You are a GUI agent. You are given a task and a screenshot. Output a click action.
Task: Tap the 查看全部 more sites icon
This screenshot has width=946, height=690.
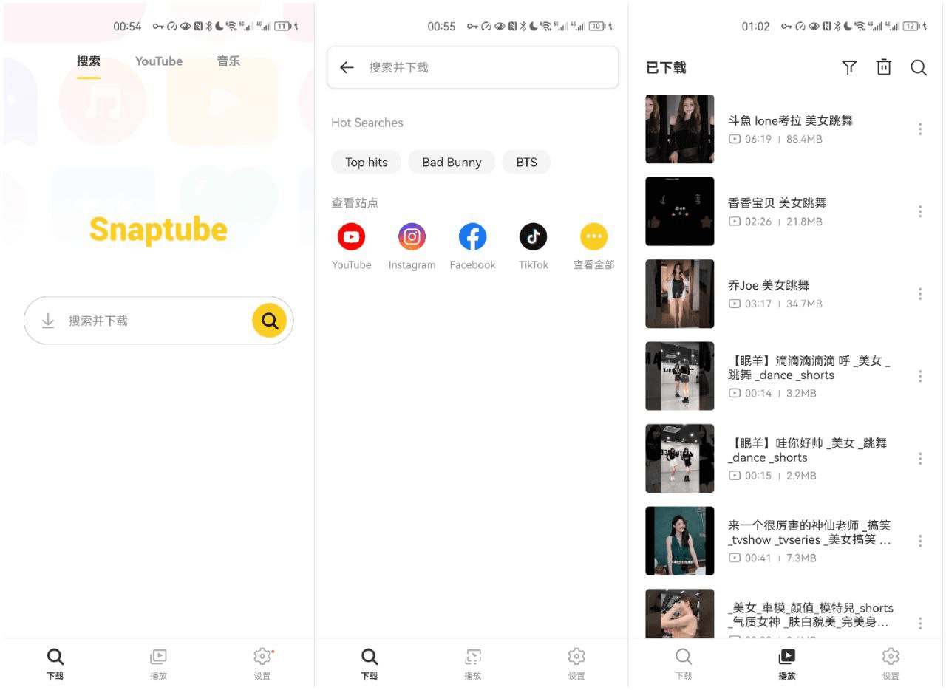(x=593, y=237)
